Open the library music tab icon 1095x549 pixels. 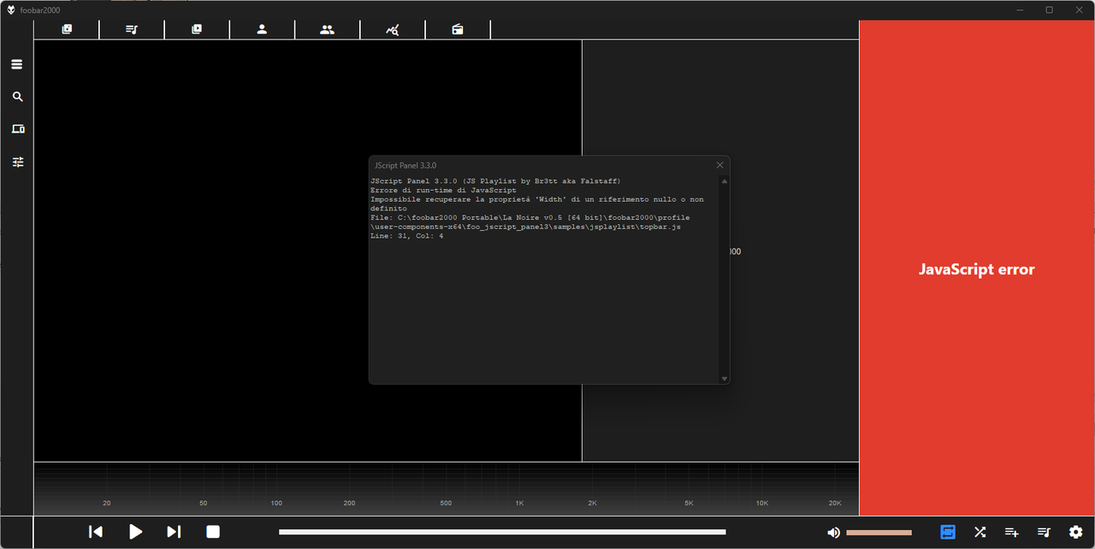tap(67, 29)
